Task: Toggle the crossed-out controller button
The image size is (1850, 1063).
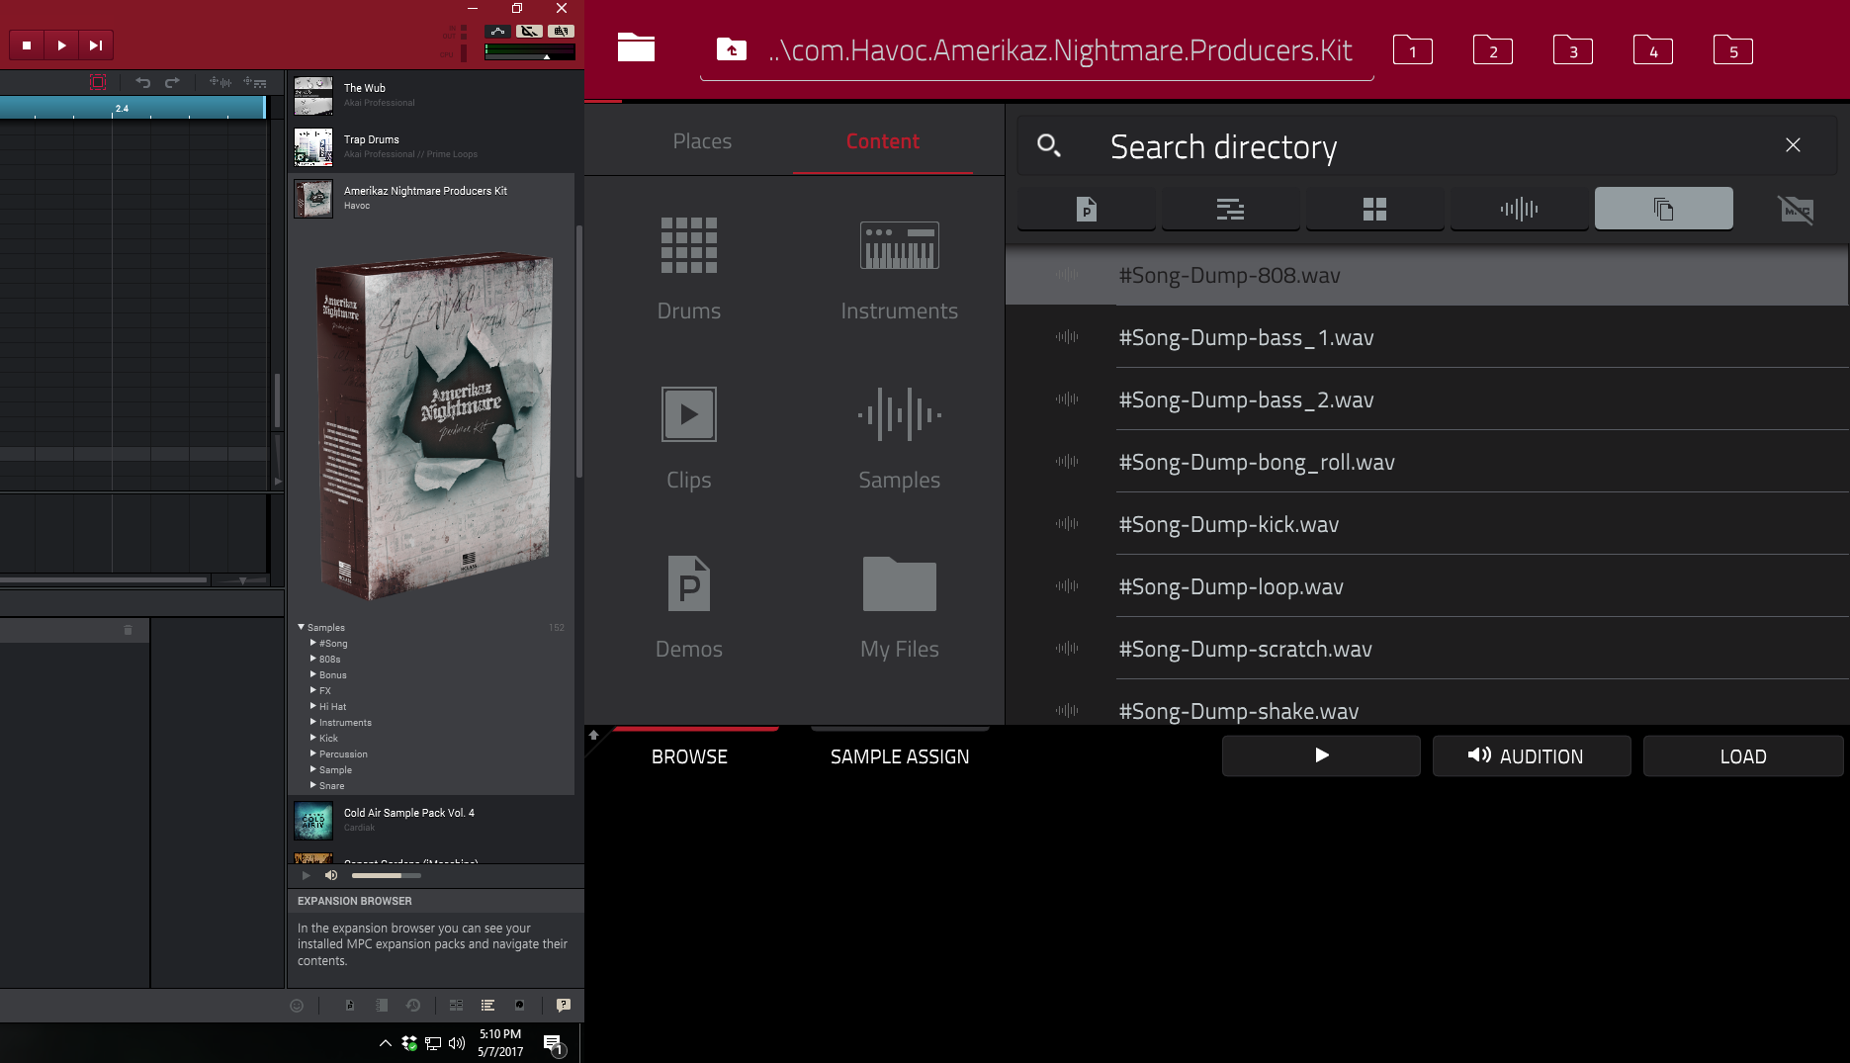Action: (x=529, y=32)
